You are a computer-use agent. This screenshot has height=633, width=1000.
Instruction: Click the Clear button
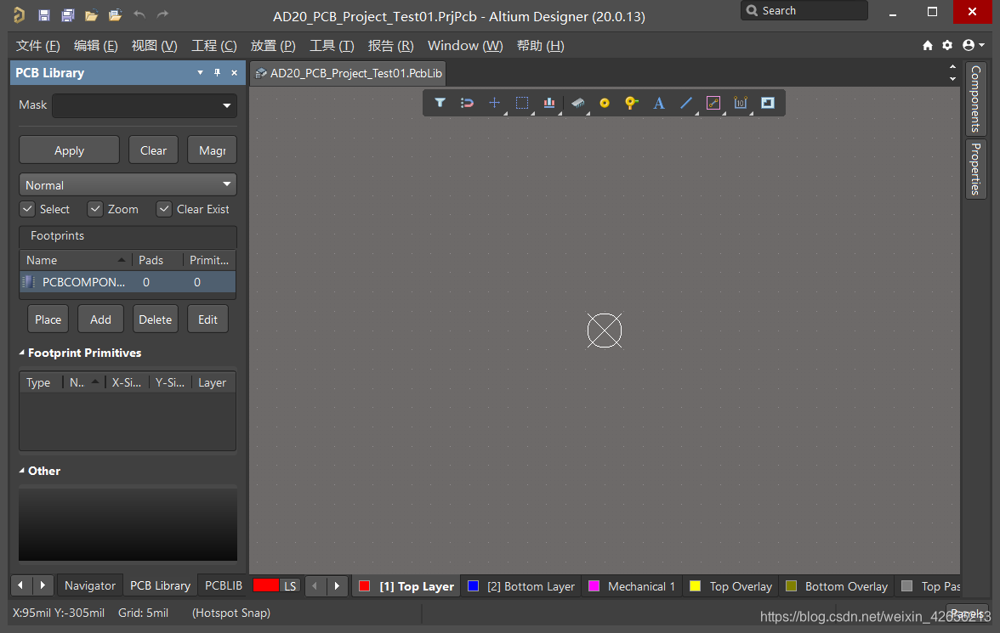pyautogui.click(x=153, y=150)
